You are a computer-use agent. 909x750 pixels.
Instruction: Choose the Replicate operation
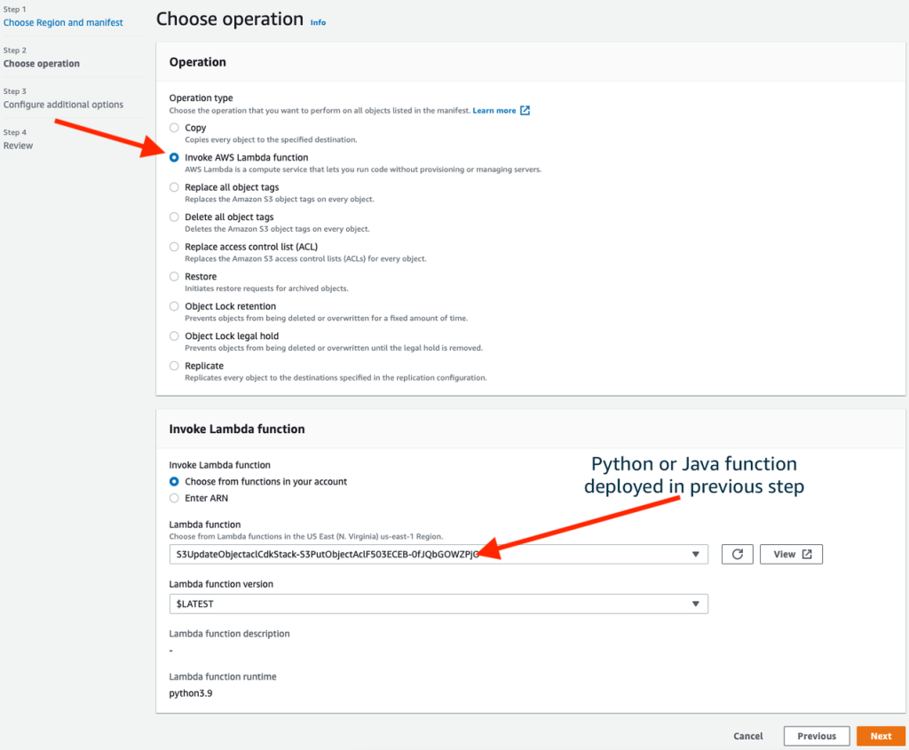tap(174, 365)
